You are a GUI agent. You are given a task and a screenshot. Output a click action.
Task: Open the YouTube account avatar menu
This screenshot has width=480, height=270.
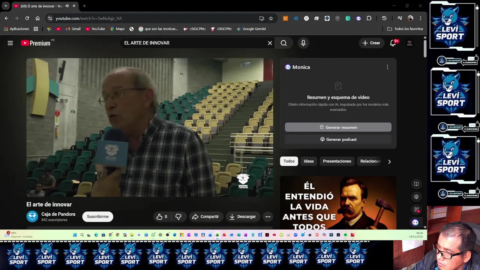coord(409,43)
